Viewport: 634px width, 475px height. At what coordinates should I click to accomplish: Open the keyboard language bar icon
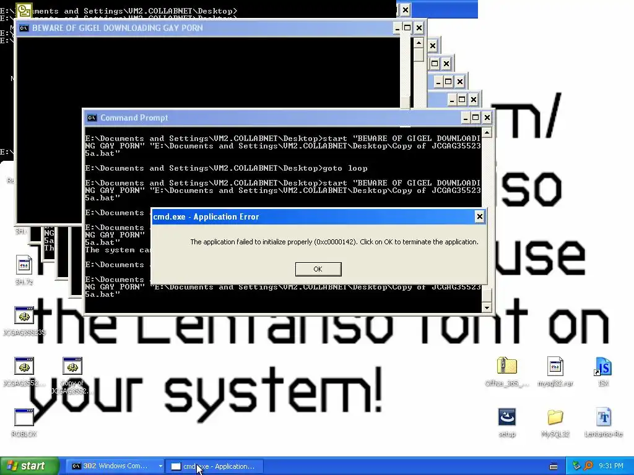[x=554, y=466]
